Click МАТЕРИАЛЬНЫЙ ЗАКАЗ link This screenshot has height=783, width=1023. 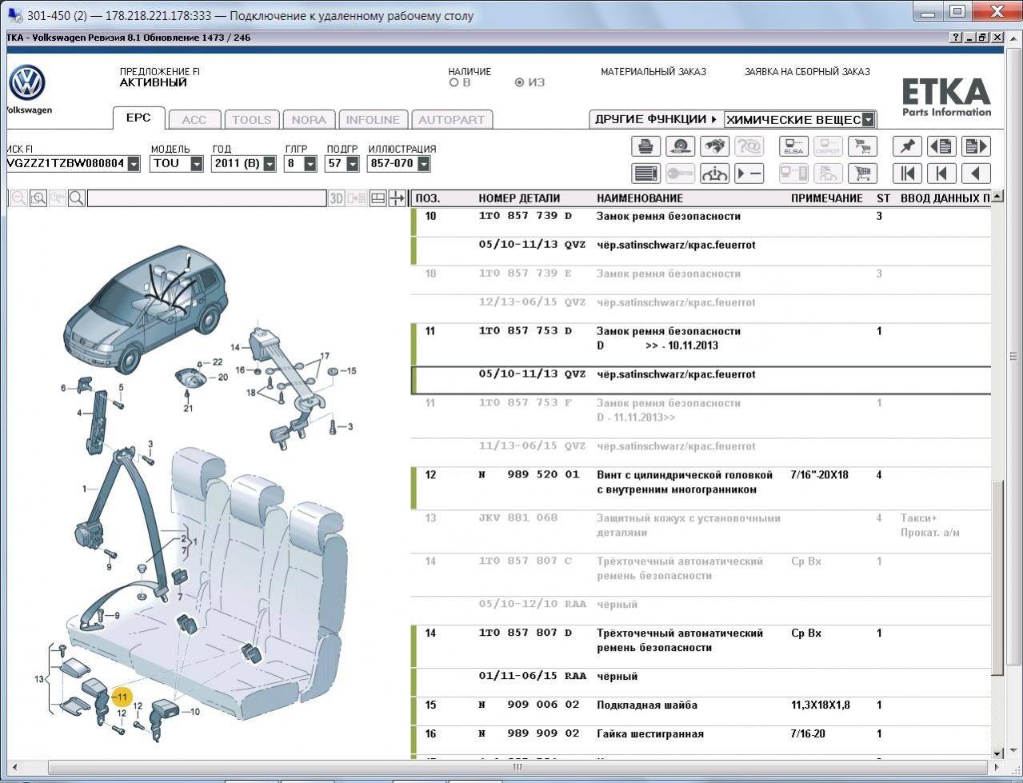pyautogui.click(x=653, y=72)
